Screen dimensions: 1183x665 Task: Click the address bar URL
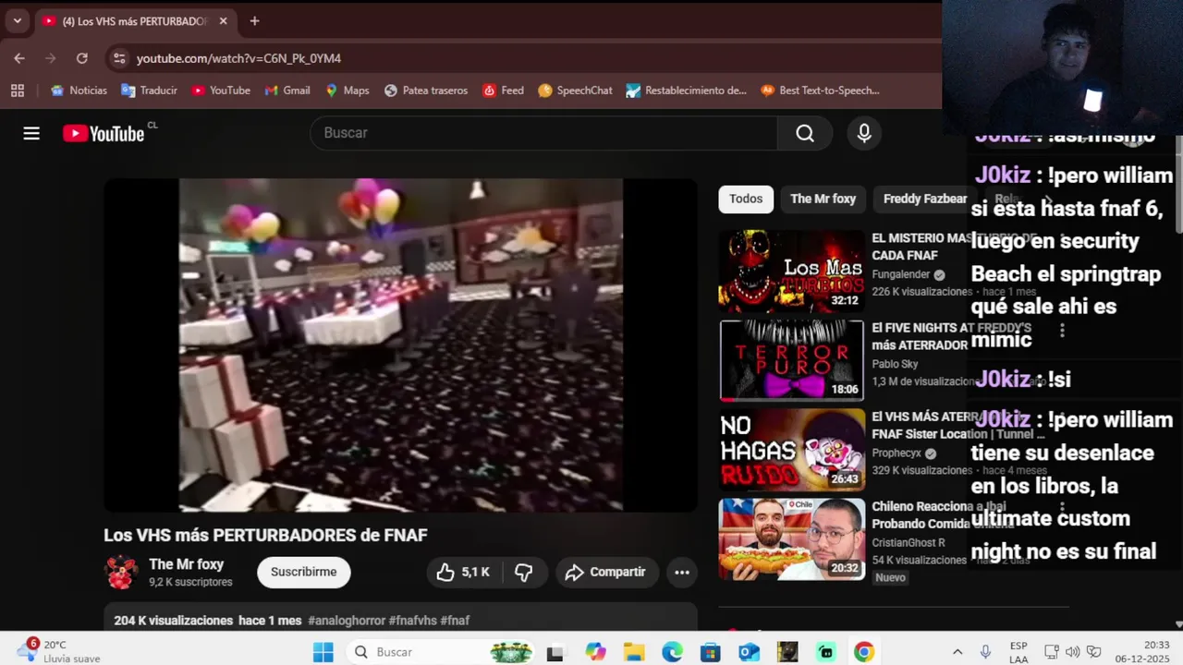[x=238, y=58]
